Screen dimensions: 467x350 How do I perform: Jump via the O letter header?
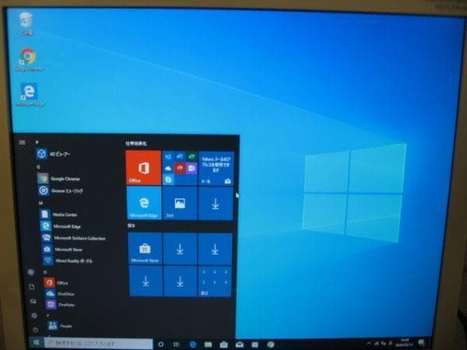(x=45, y=272)
